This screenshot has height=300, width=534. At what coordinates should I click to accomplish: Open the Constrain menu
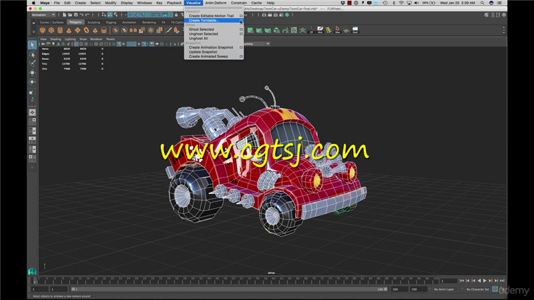[x=239, y=3]
